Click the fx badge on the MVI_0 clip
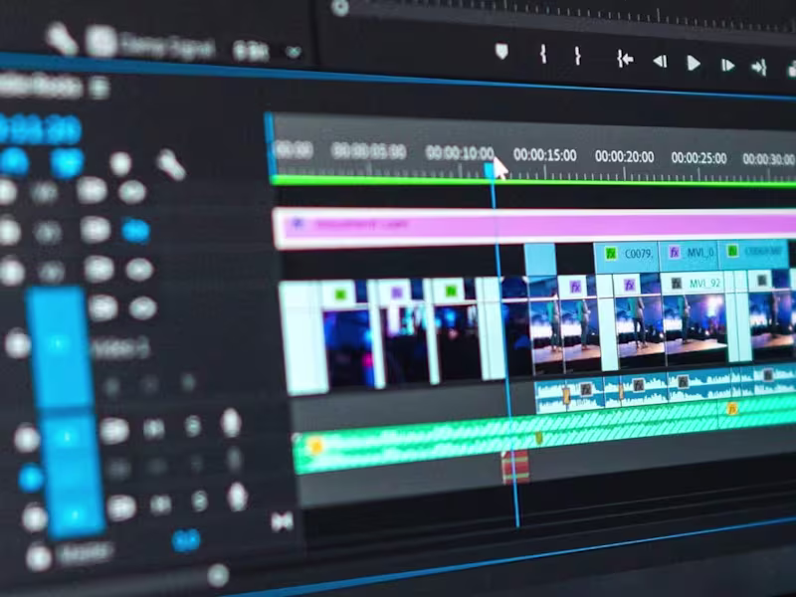The height and width of the screenshot is (597, 796). pos(674,252)
